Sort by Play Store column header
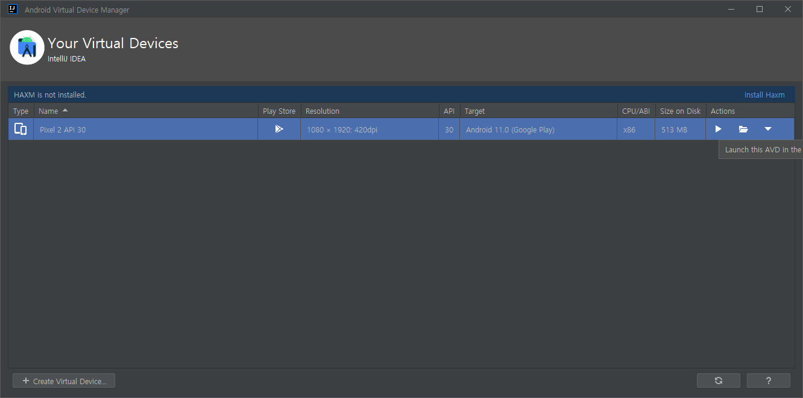The width and height of the screenshot is (803, 398). tap(279, 111)
